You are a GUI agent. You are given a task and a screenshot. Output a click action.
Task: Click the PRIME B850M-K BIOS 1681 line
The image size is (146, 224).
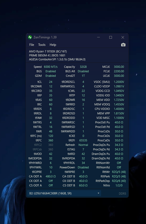point(47,55)
